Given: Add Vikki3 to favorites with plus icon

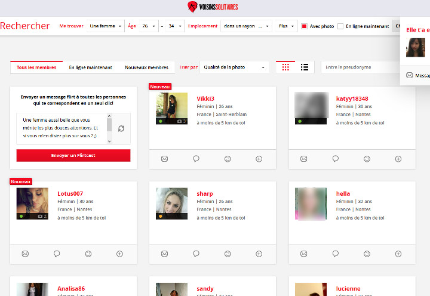Looking at the screenshot, I should point(259,159).
